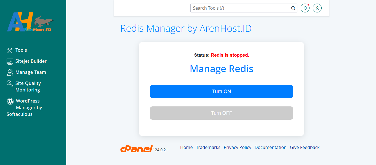This screenshot has height=165, width=376.
Task: Go to the Home footer link
Action: tap(186, 147)
